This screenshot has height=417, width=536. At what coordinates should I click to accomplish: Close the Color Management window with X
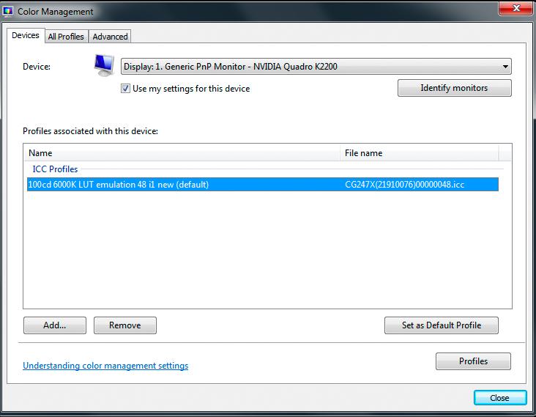pos(516,8)
